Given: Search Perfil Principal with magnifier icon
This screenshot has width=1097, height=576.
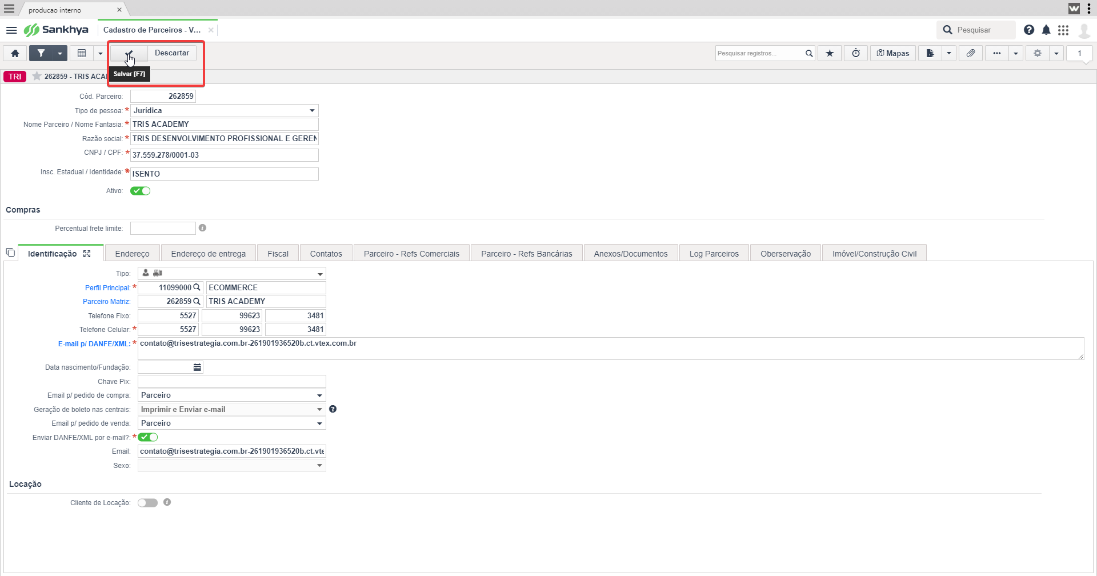Looking at the screenshot, I should click(x=197, y=287).
